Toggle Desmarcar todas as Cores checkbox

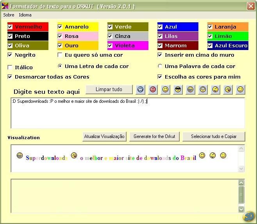10,77
